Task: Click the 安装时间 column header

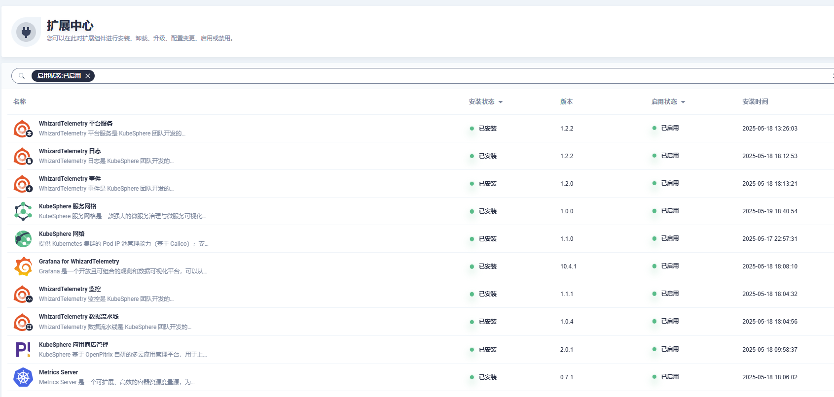Action: 755,101
